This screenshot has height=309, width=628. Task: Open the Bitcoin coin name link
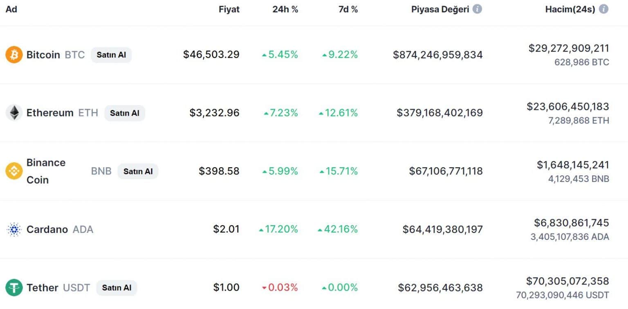pyautogui.click(x=43, y=55)
